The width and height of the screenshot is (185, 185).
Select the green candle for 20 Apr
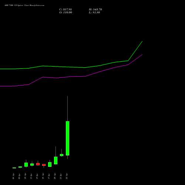pos(55,160)
